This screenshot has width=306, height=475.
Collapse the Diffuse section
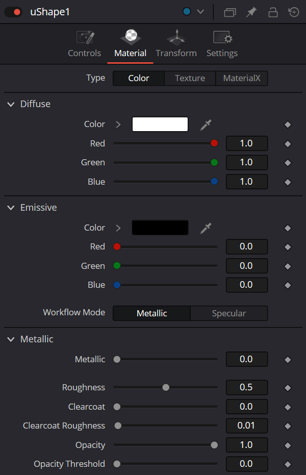pyautogui.click(x=11, y=104)
